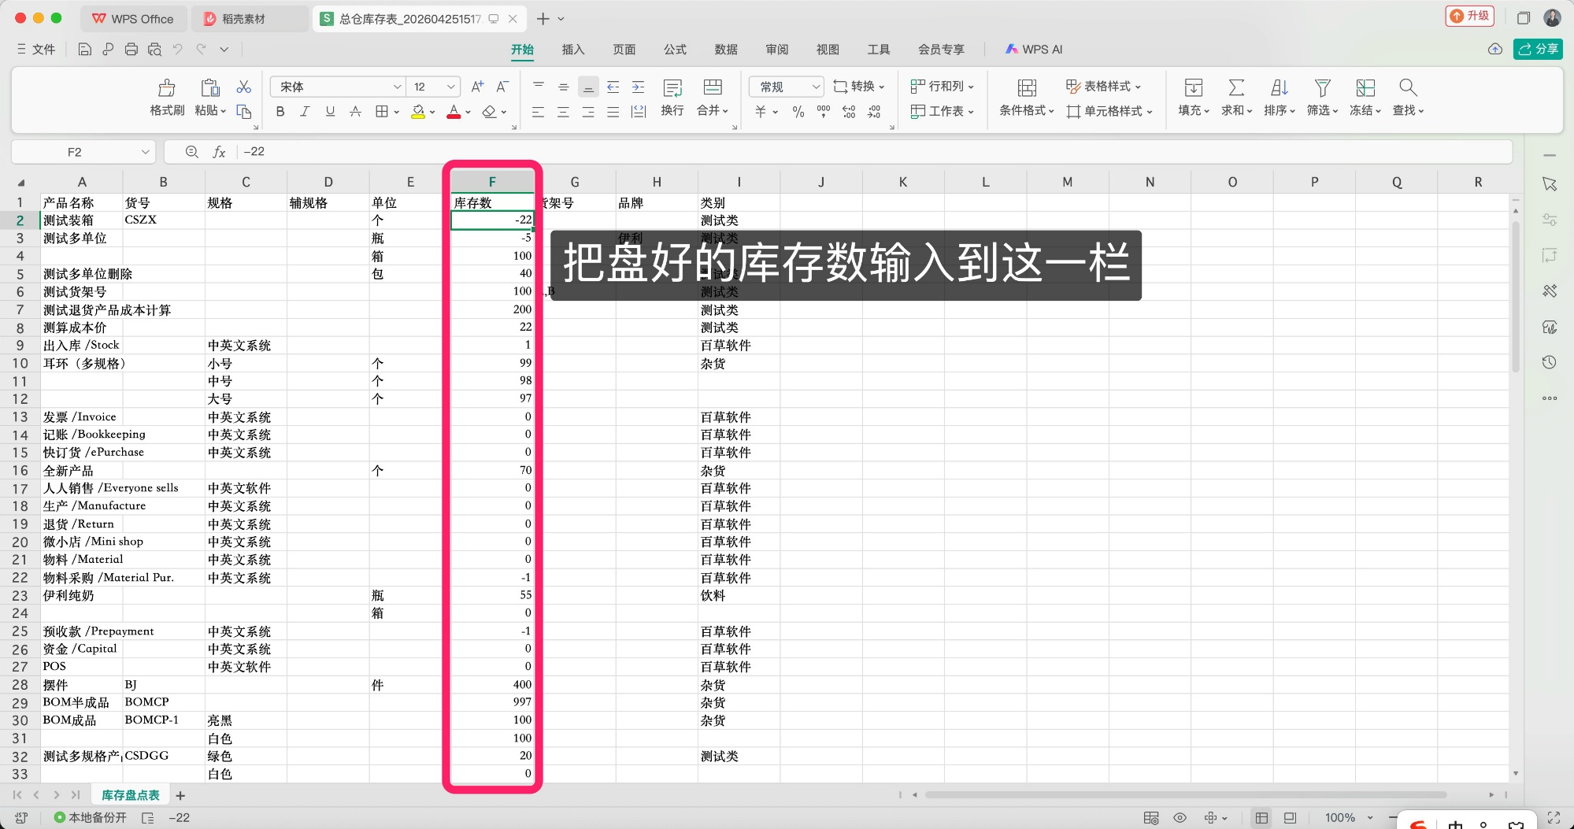The image size is (1574, 829).
Task: Click the Fill (填充) icon
Action: [1194, 87]
